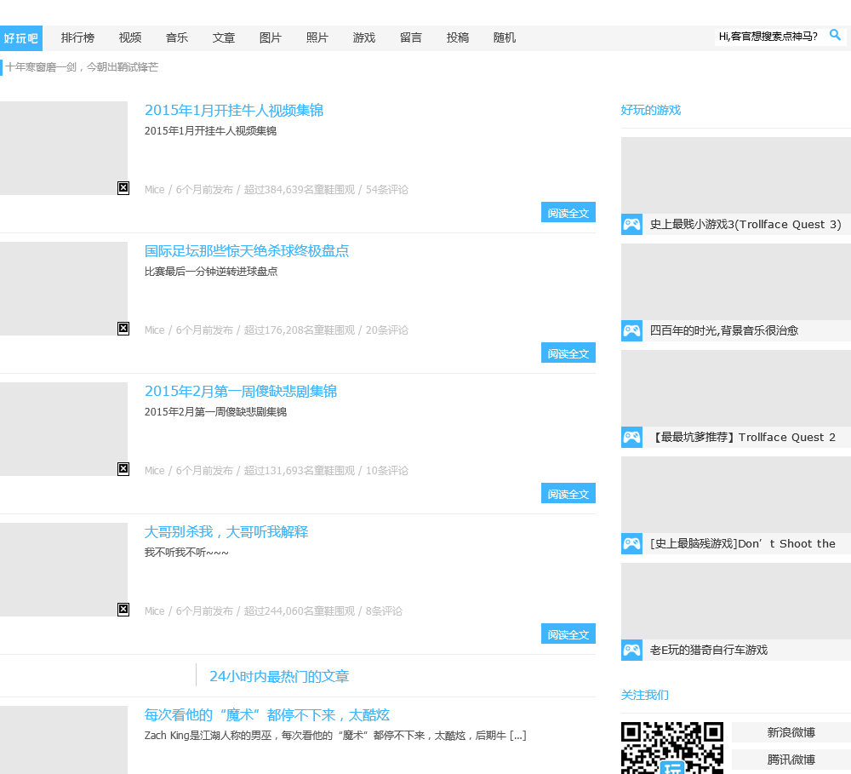Click the 关注我们 heading
The width and height of the screenshot is (851, 774).
tap(645, 696)
